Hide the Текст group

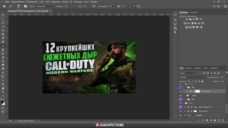[x=181, y=103]
